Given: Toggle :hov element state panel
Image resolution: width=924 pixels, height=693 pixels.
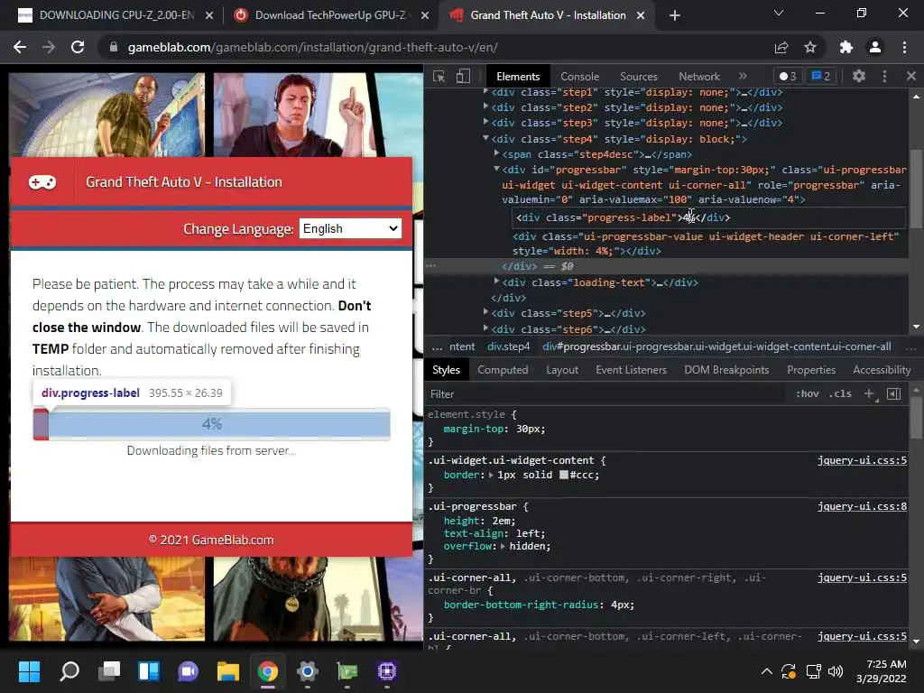Looking at the screenshot, I should [x=808, y=393].
